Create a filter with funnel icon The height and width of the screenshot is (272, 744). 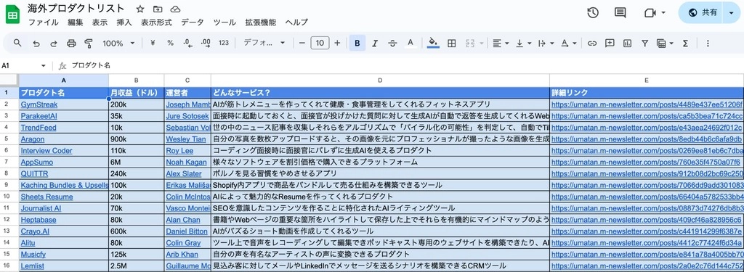(x=645, y=43)
